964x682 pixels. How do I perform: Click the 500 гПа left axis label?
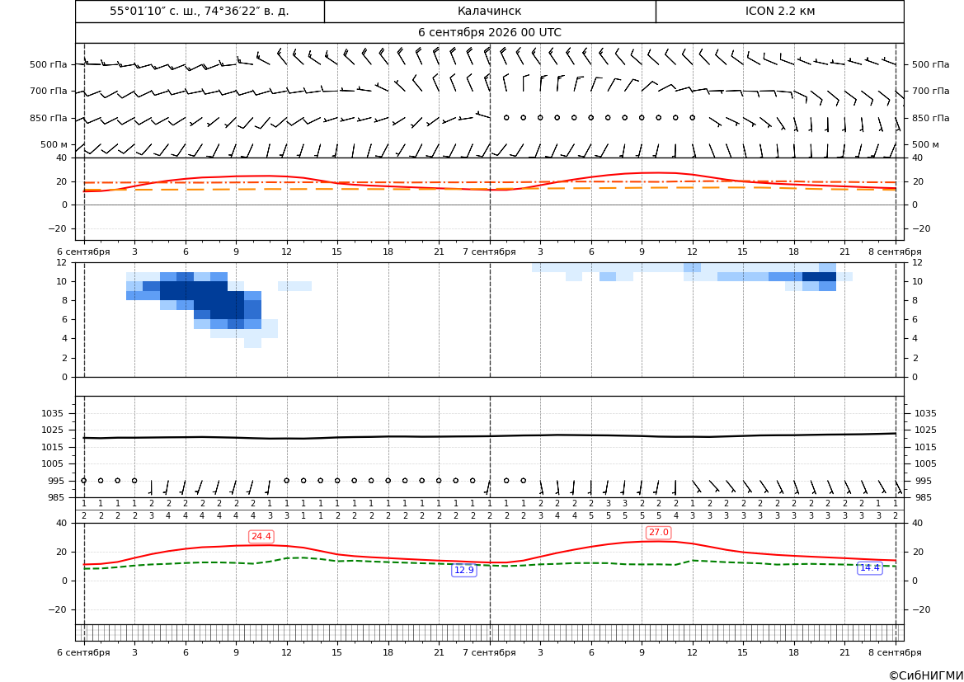pyautogui.click(x=48, y=64)
